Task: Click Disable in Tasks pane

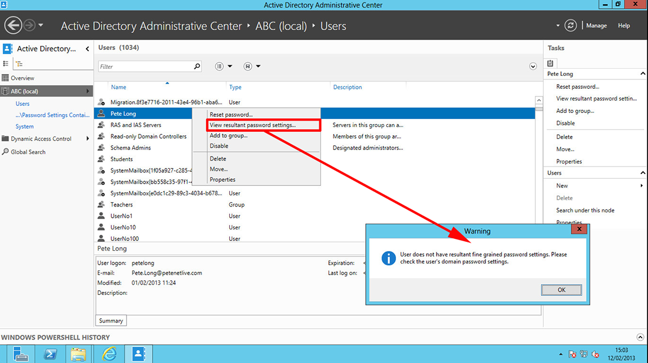Action: (566, 124)
